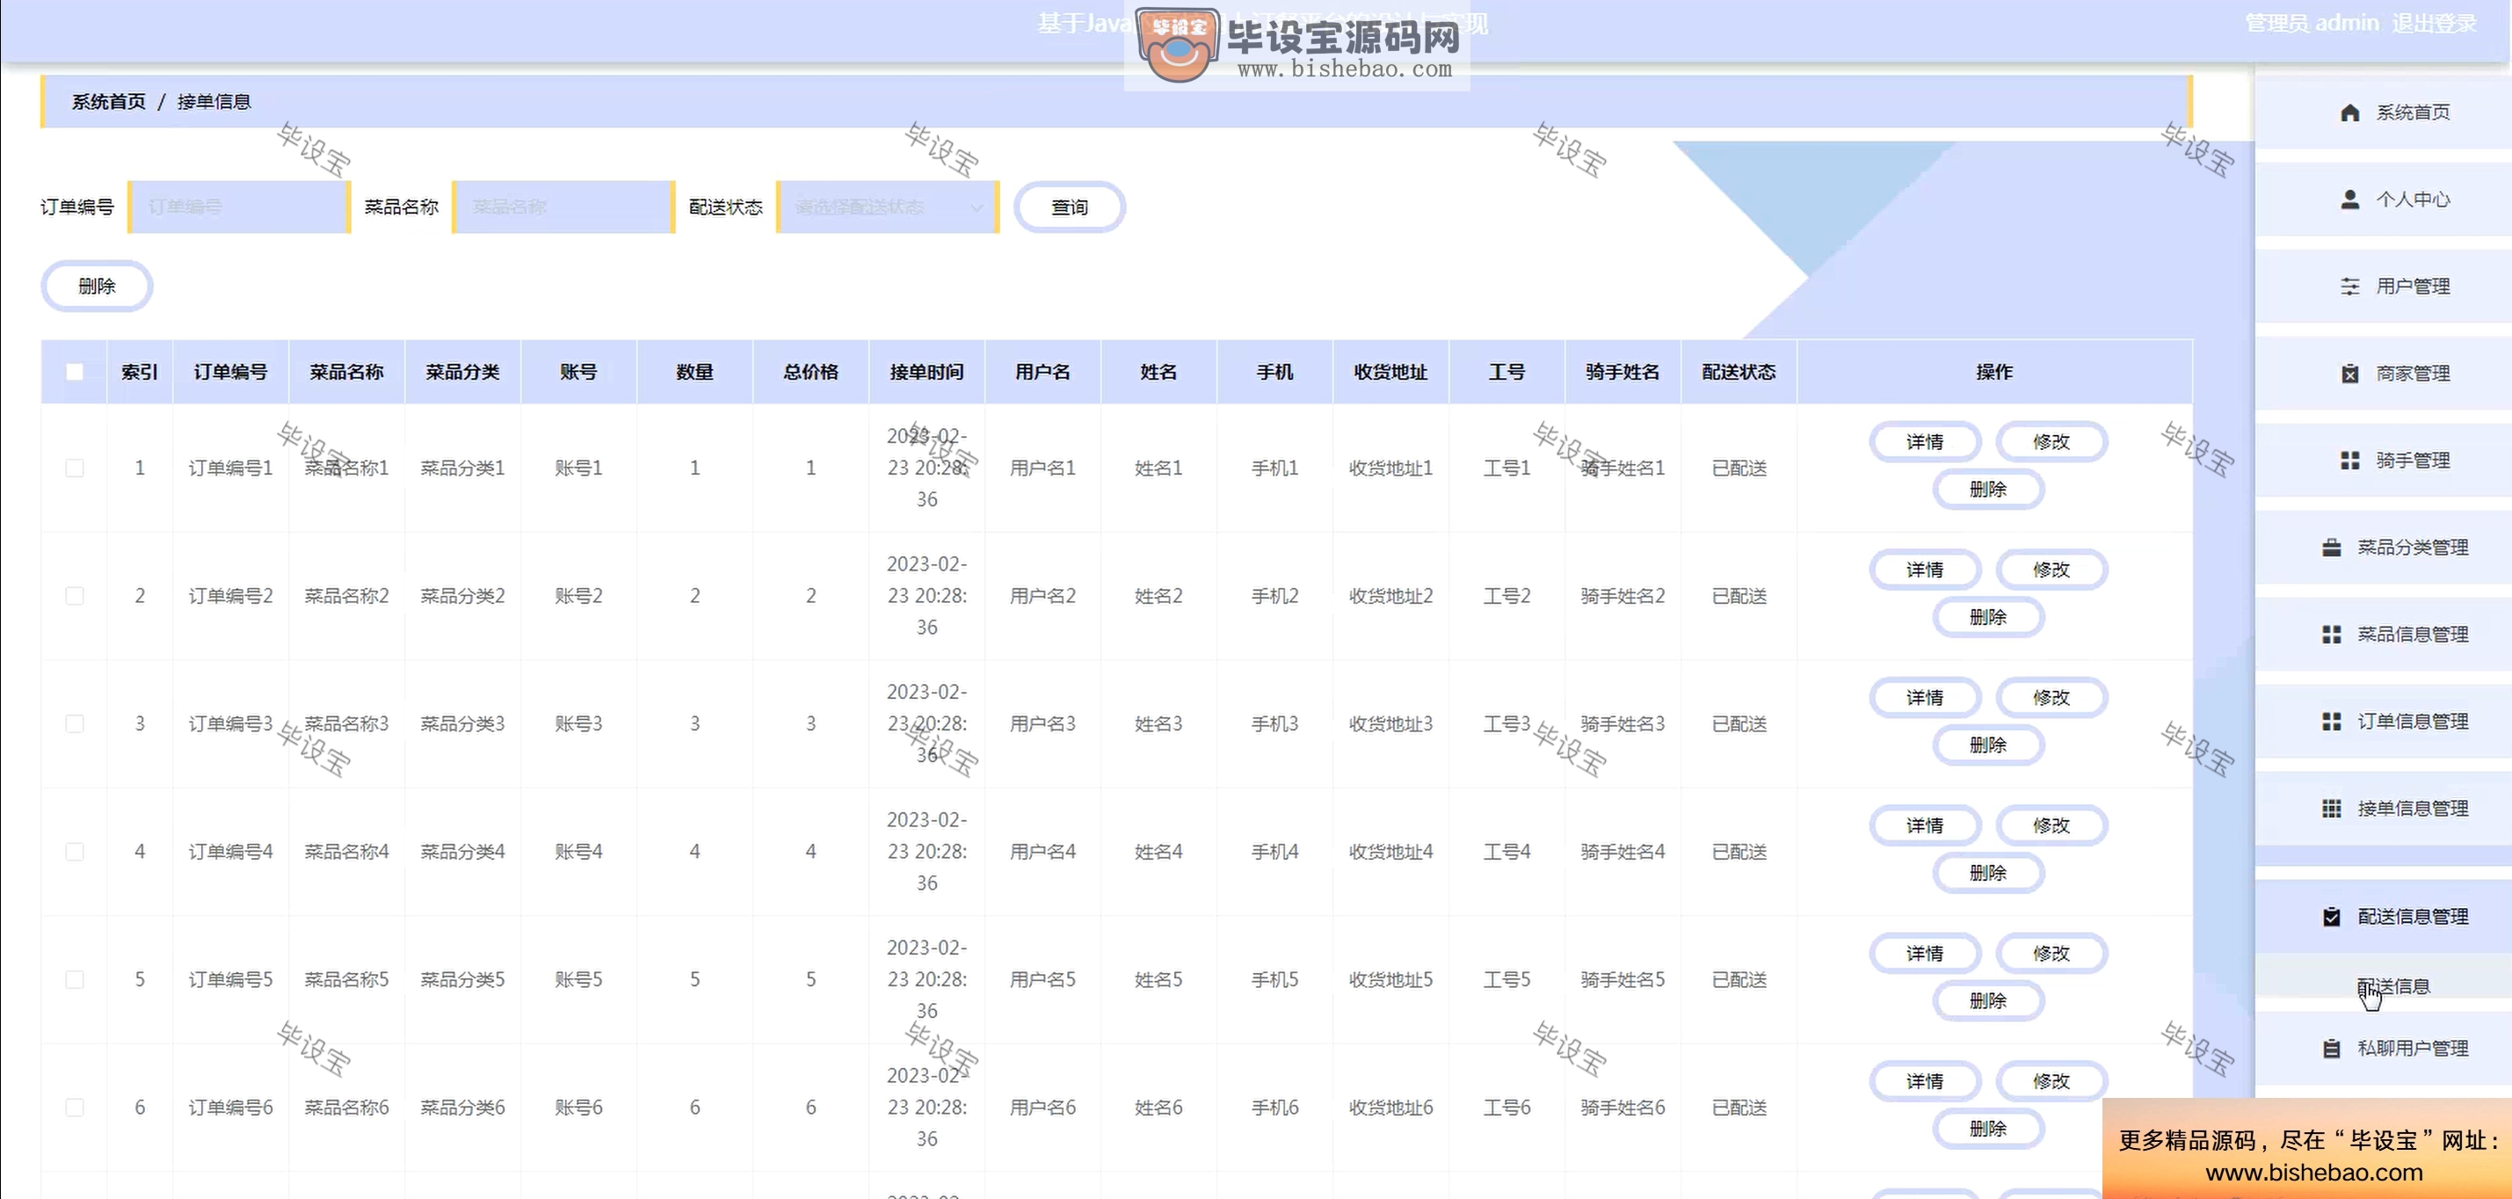Viewport: 2512px width, 1199px height.
Task: Click the briefcase icon beside 菜品分类管理
Action: tap(2332, 548)
